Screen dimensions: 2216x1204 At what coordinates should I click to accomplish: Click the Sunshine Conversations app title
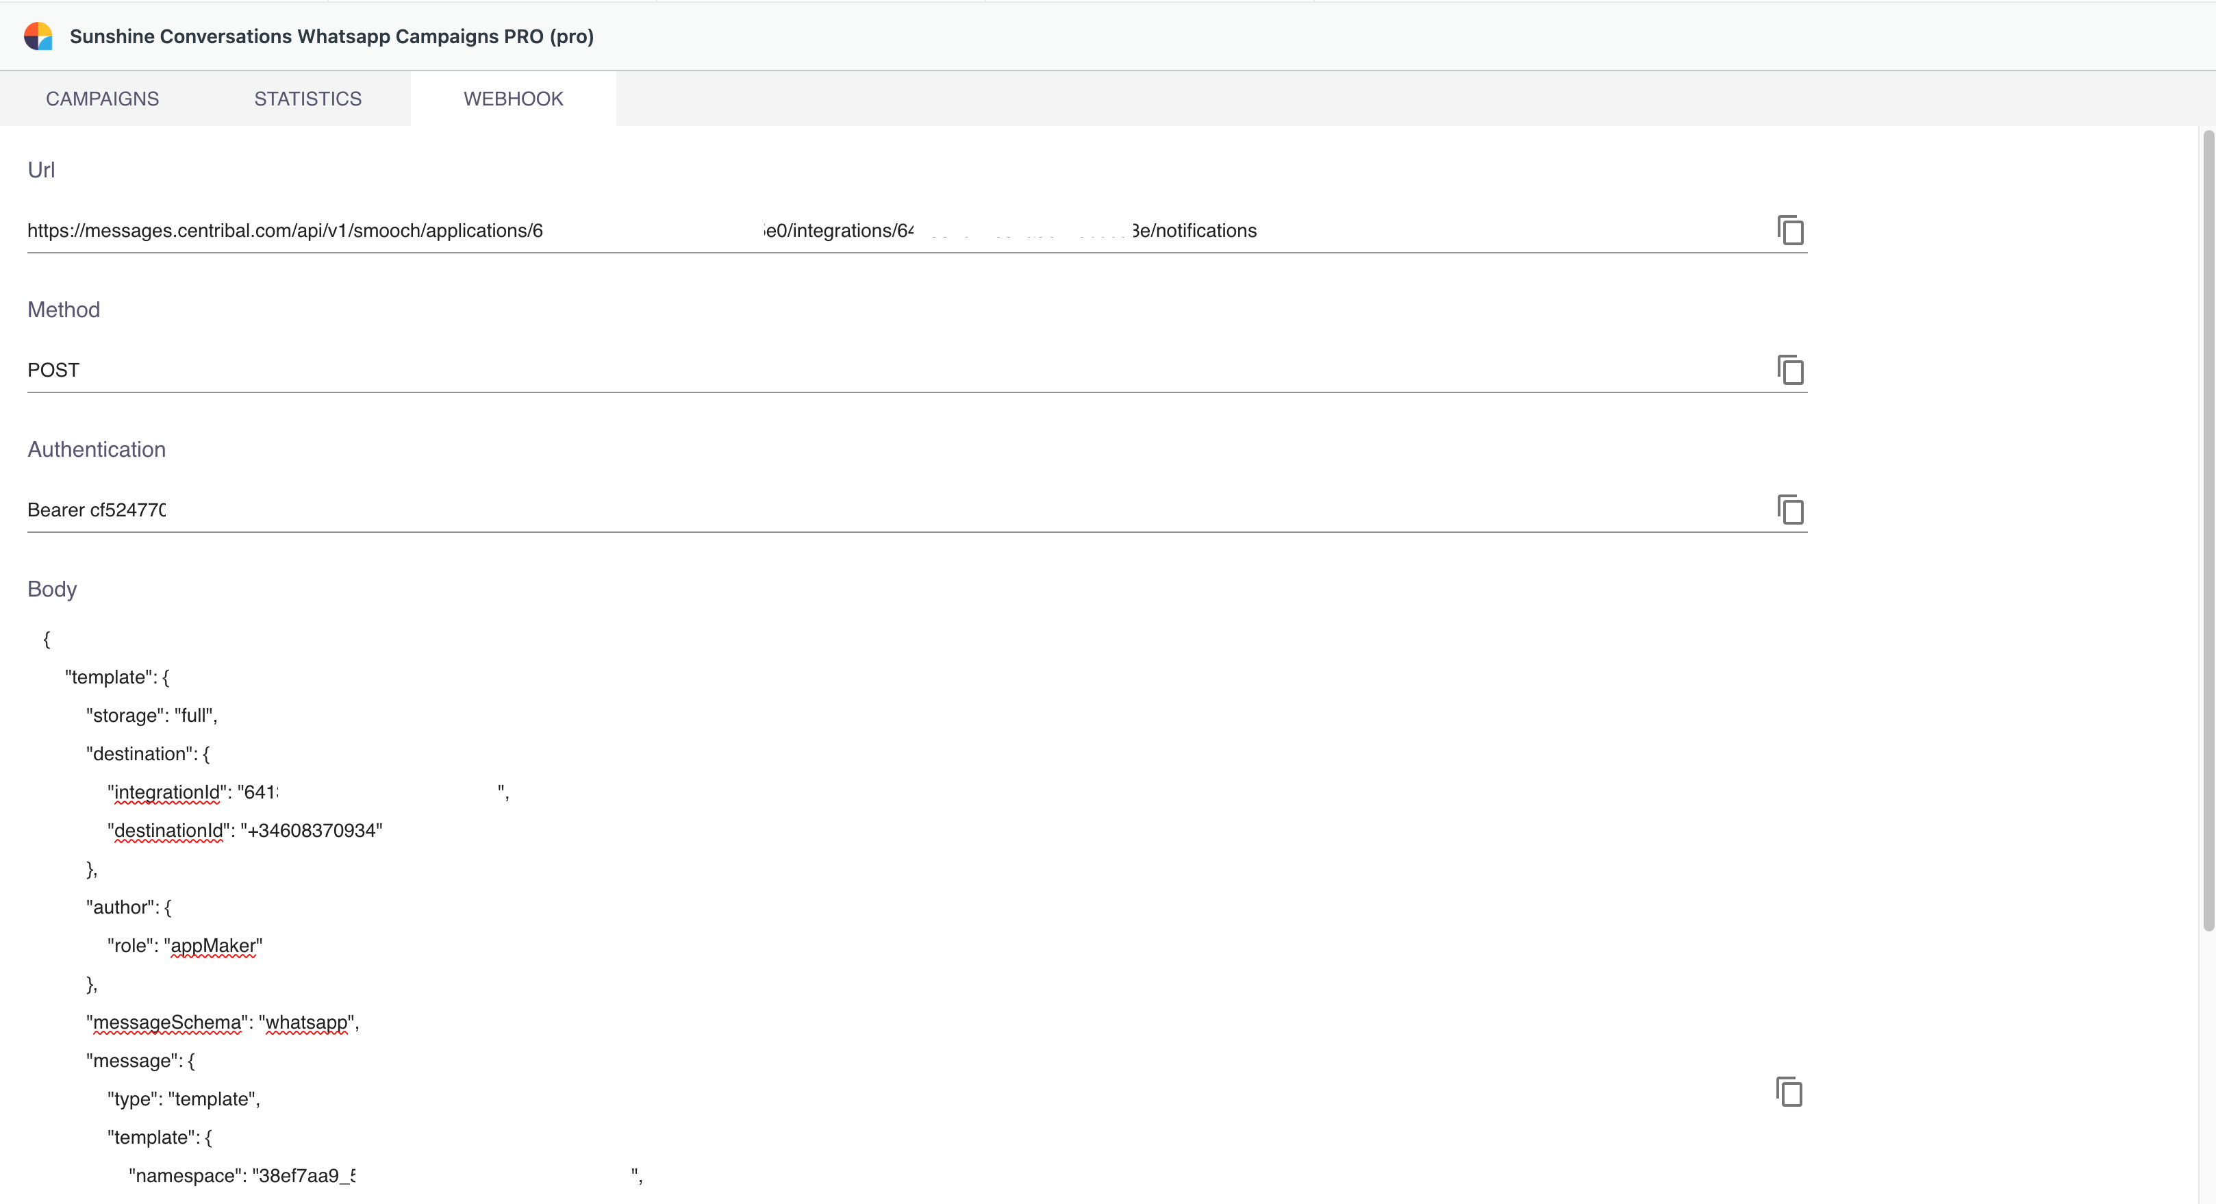tap(331, 36)
